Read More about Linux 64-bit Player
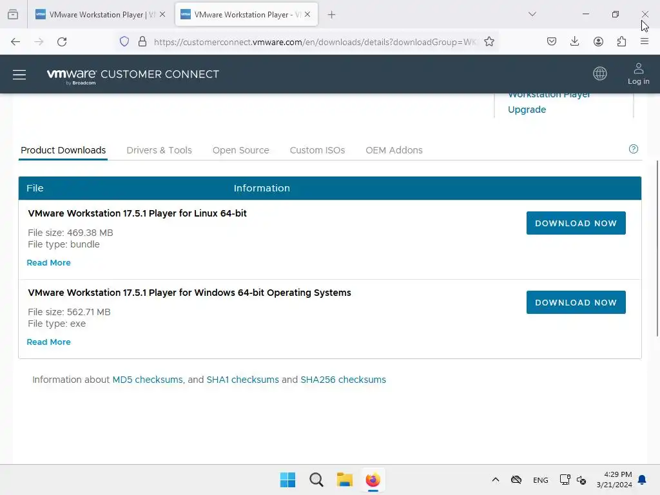Image resolution: width=660 pixels, height=495 pixels. coord(48,263)
